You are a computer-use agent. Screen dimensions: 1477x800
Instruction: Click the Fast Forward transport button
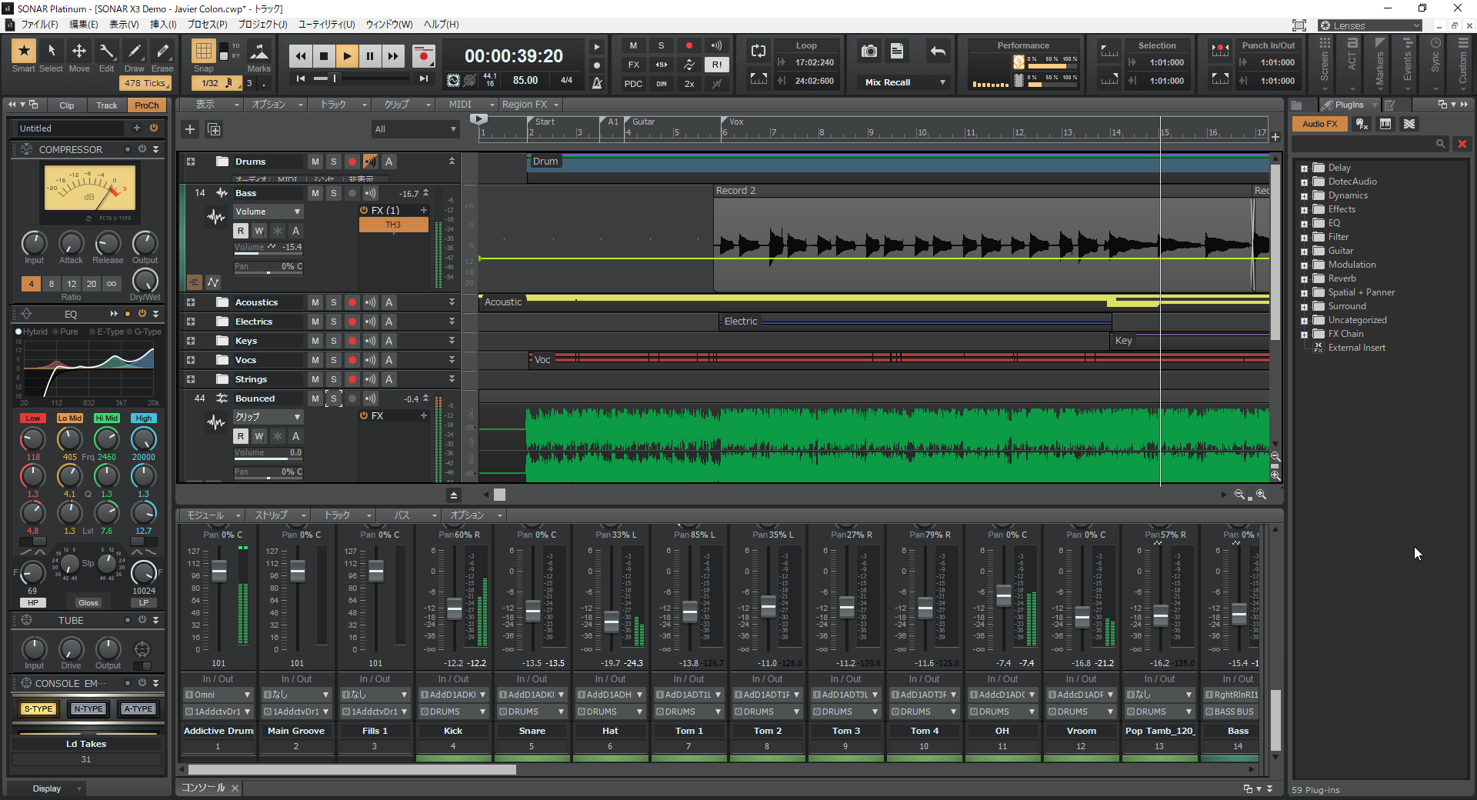coord(393,56)
